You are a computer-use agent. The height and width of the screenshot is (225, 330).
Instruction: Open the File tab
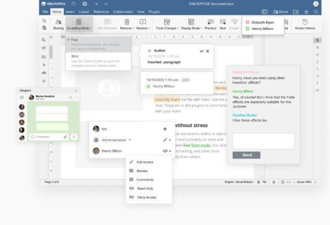point(45,12)
